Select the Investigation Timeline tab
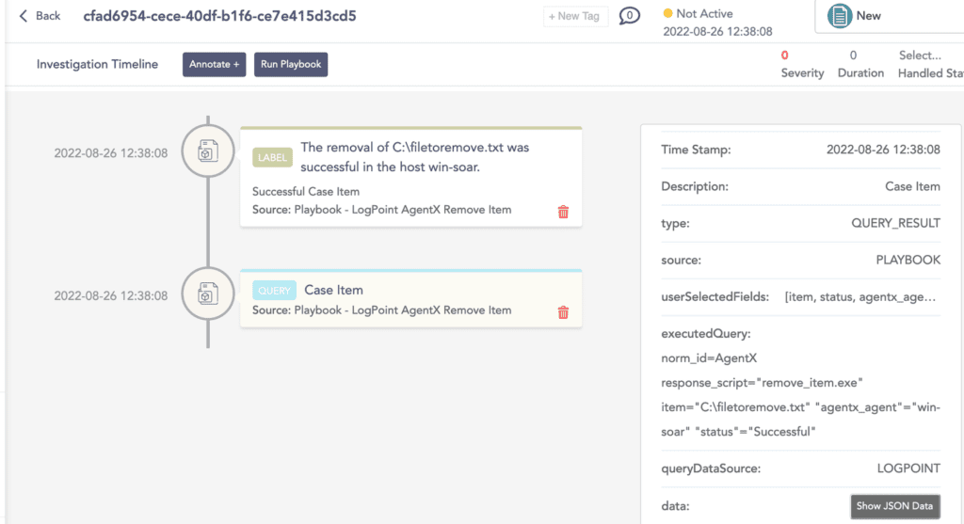Viewport: 964px width, 524px height. click(x=97, y=65)
